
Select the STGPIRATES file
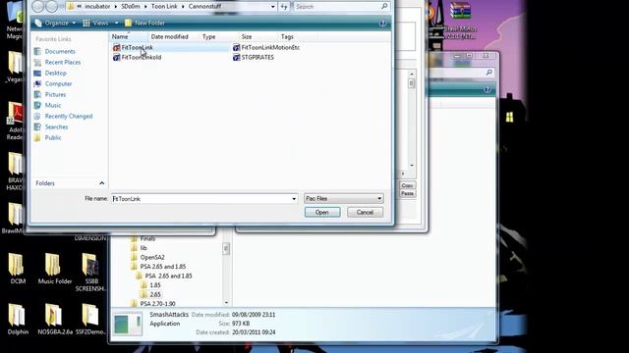[x=254, y=57]
